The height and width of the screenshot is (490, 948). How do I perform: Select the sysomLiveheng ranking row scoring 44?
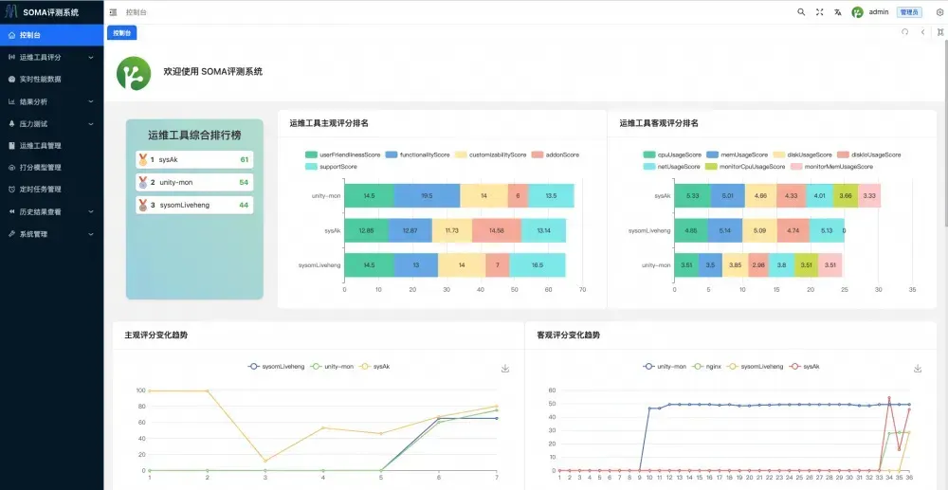(x=194, y=206)
